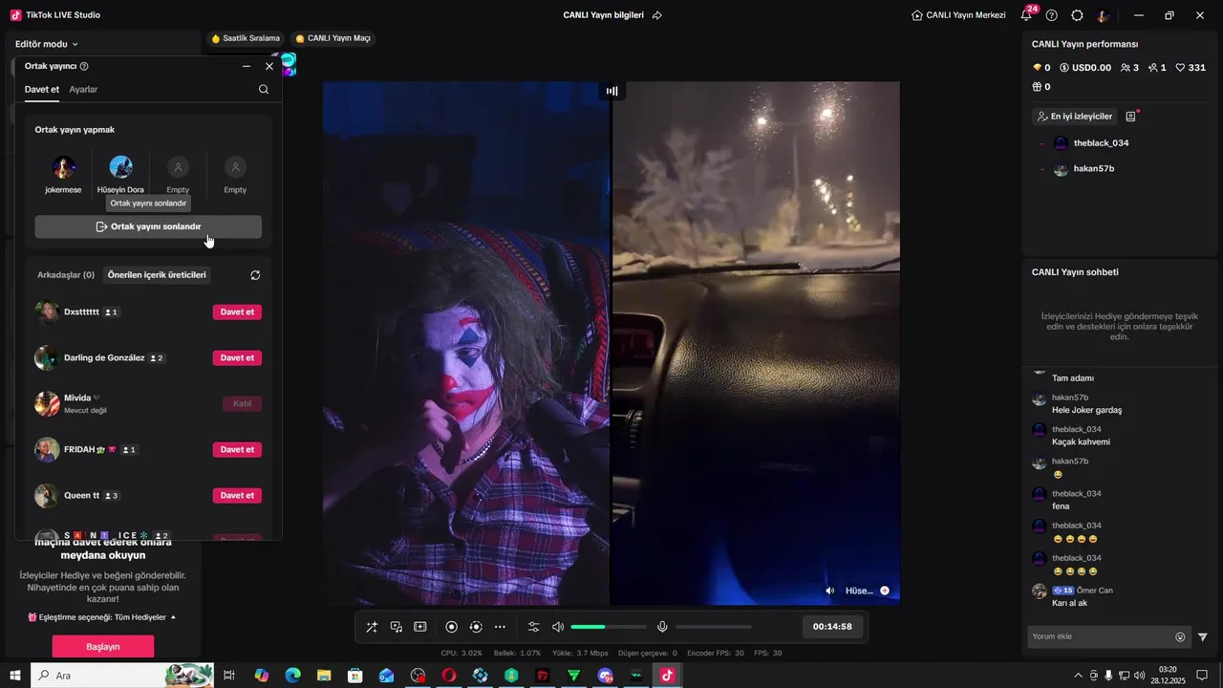
Task: Open the audio mixer sliders icon
Action: pos(534,627)
